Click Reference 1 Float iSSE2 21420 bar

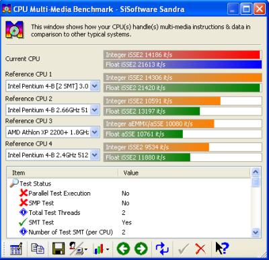pyautogui.click(x=182, y=88)
